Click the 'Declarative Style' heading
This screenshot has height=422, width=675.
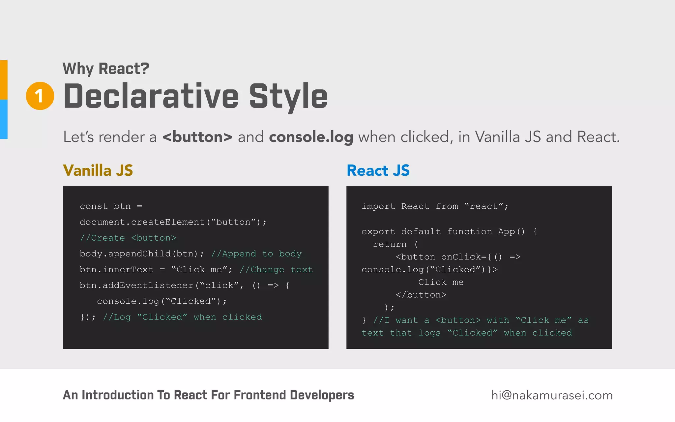[x=195, y=96]
